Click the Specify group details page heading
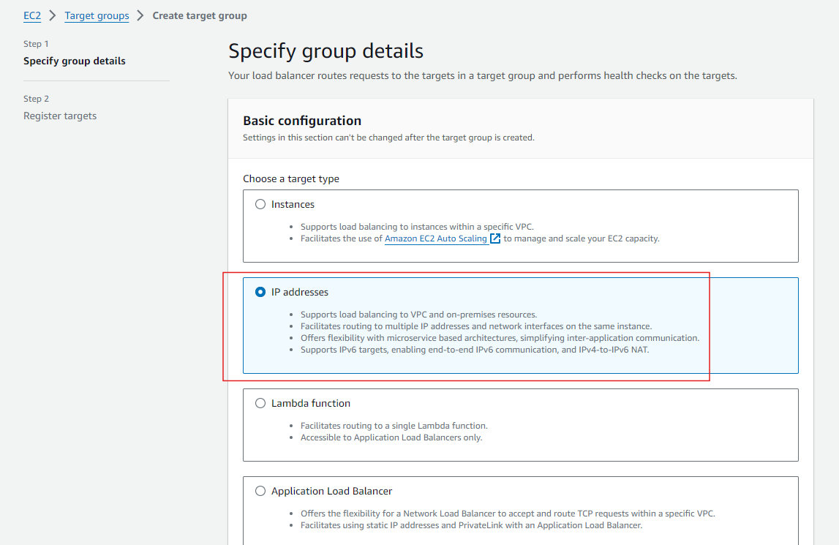The image size is (839, 545). 326,51
